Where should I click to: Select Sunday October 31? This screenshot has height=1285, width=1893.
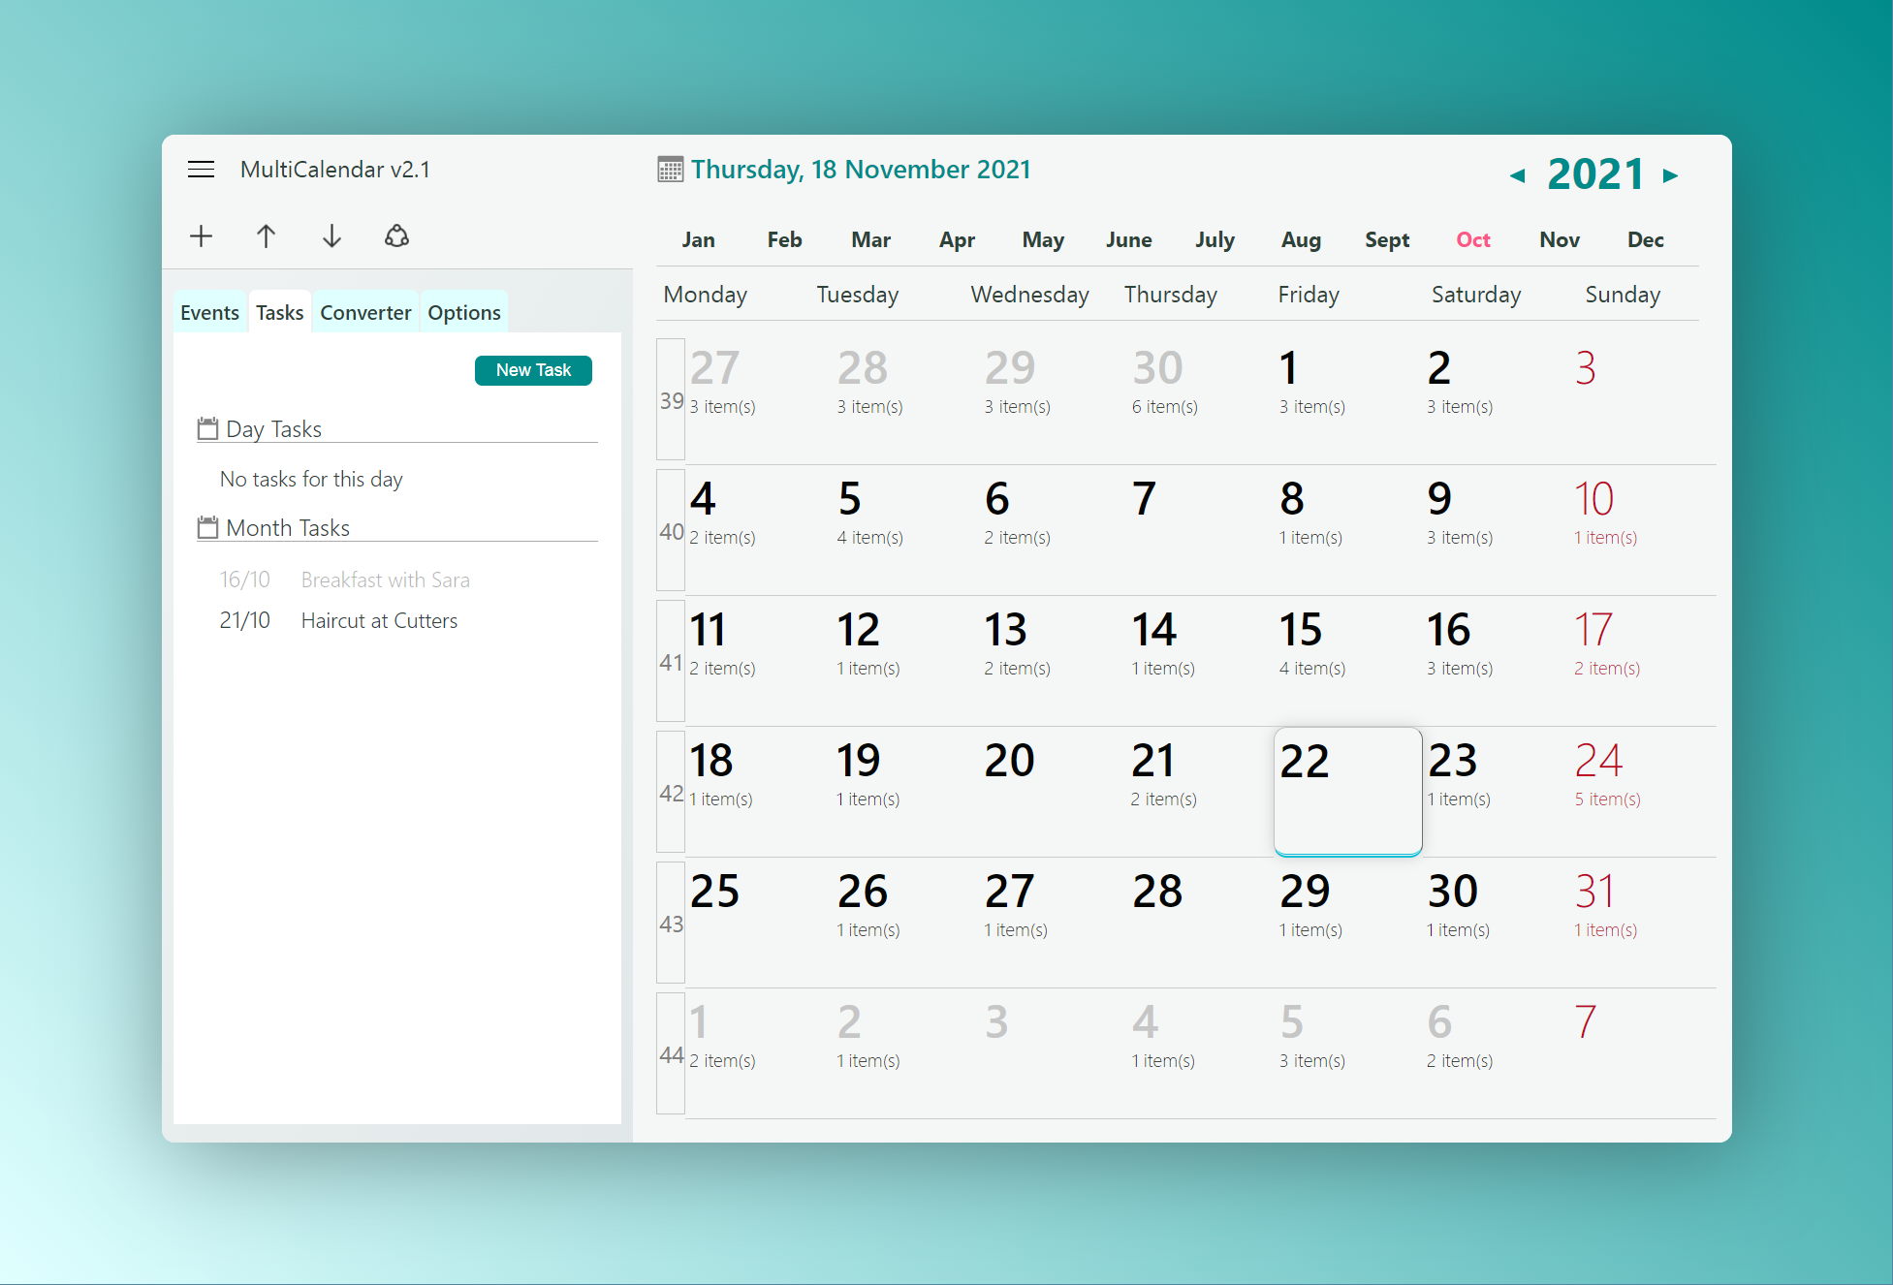pyautogui.click(x=1643, y=923)
